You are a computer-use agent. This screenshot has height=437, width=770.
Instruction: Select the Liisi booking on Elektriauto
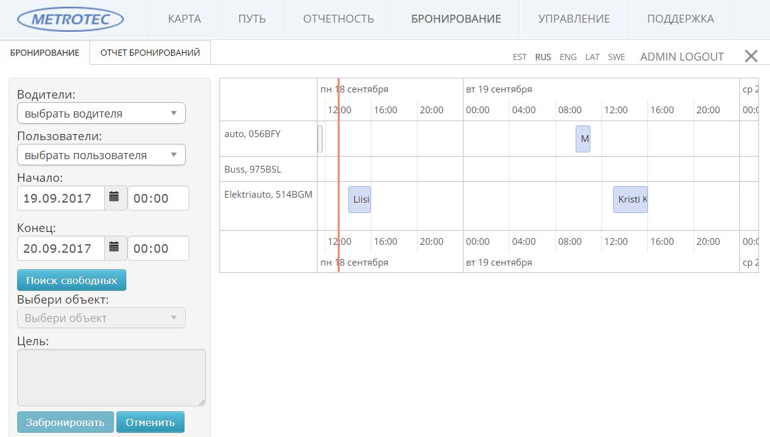coord(360,200)
